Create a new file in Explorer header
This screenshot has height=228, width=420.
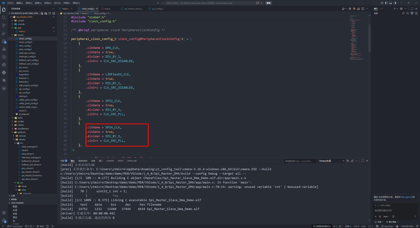click(x=42, y=13)
